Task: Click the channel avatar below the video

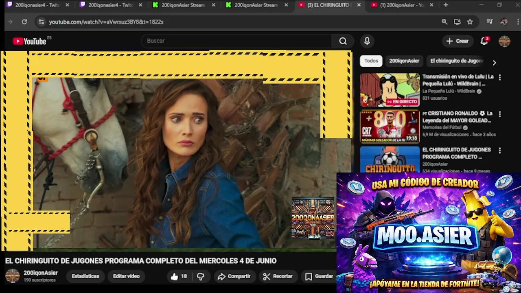Action: pos(12,276)
